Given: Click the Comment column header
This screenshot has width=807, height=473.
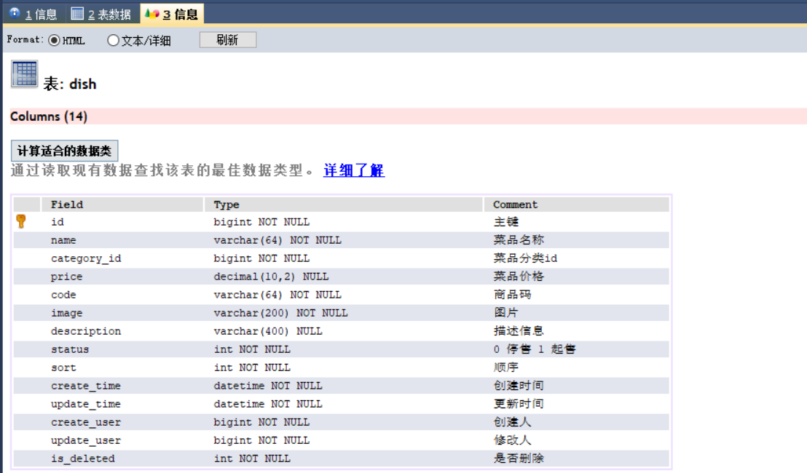Looking at the screenshot, I should 576,204.
